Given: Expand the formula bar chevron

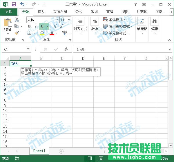Looking at the screenshot, I should (170, 49).
